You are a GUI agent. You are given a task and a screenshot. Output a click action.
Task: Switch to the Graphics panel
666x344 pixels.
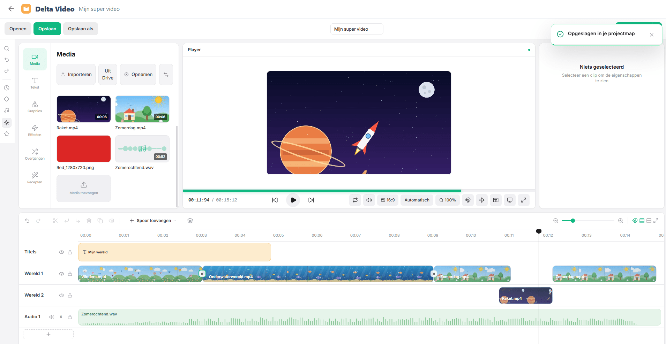(x=35, y=107)
